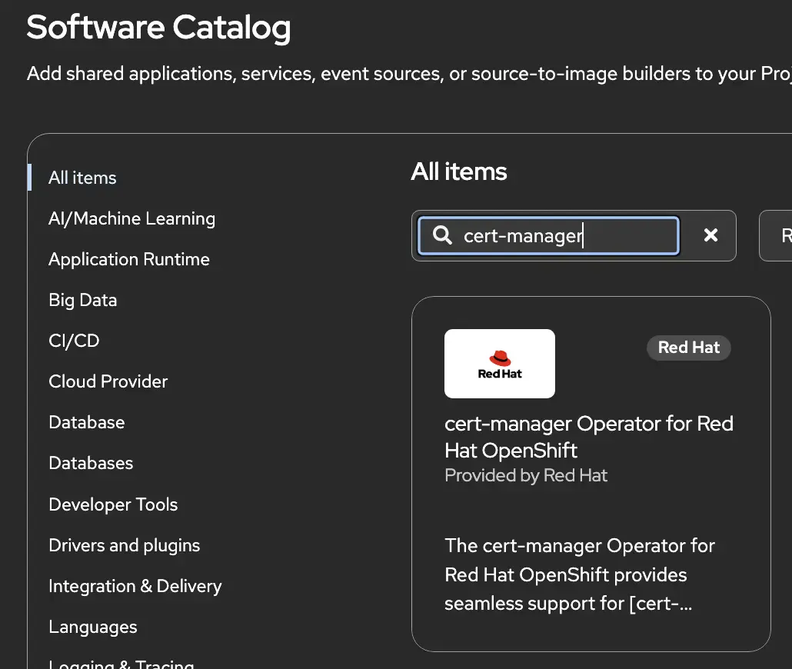792x669 pixels.
Task: Open cert-manager Operator for Red Hat OpenShift
Action: point(589,437)
